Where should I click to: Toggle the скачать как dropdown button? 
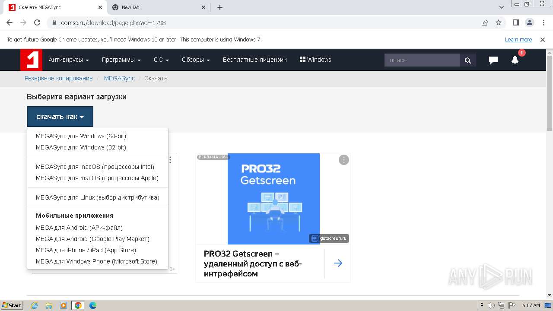click(x=60, y=117)
